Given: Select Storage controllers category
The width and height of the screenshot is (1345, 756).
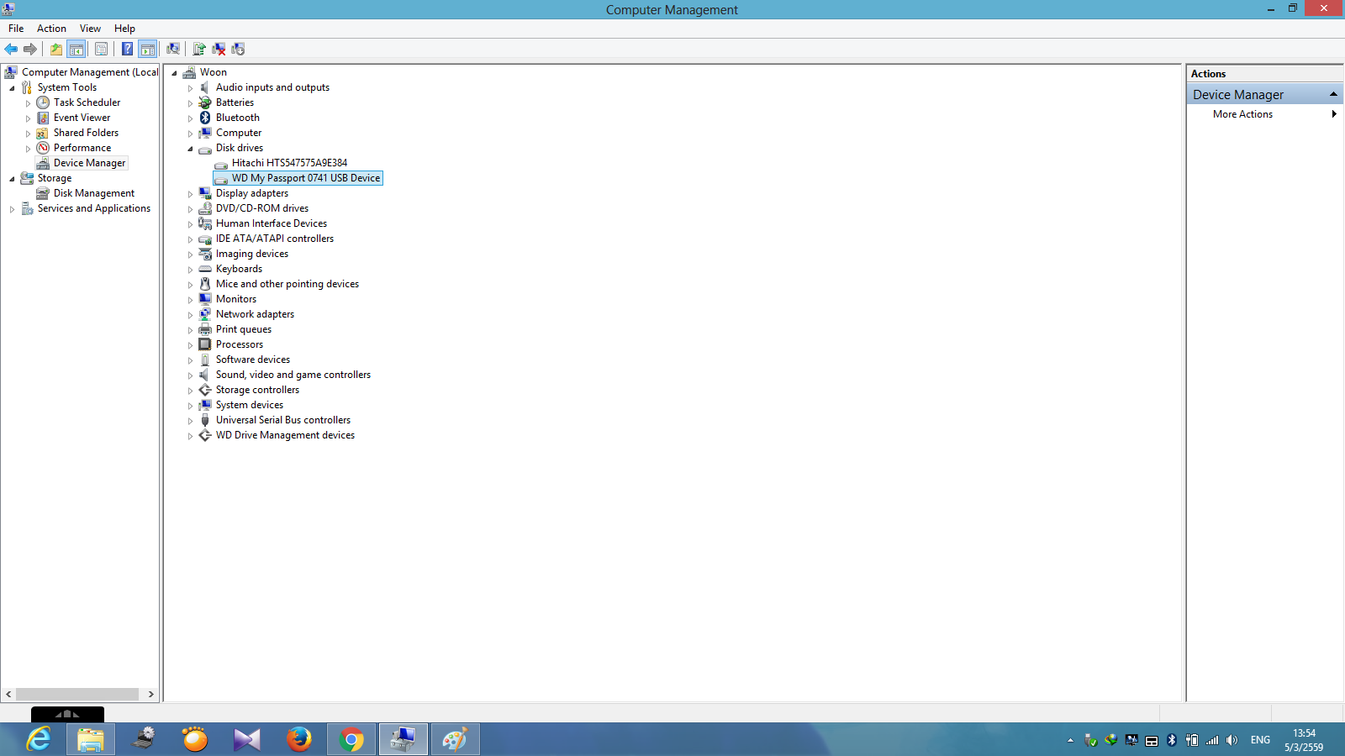Looking at the screenshot, I should (257, 390).
